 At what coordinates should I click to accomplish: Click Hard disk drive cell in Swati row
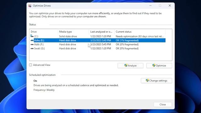pyautogui.click(x=68, y=48)
